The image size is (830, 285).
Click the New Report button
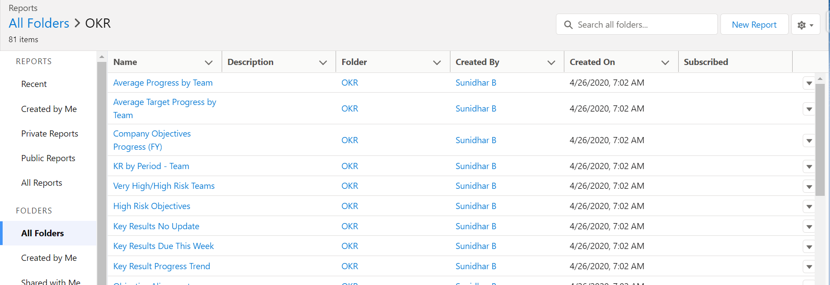coord(754,25)
